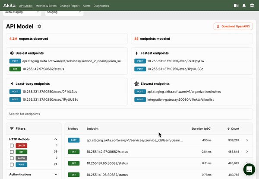Click the Akita logo
This screenshot has height=179, width=259.
tap(9, 6)
